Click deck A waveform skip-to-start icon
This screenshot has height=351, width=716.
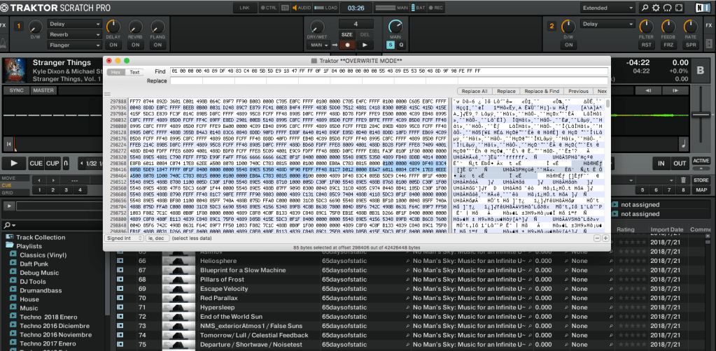(8, 144)
